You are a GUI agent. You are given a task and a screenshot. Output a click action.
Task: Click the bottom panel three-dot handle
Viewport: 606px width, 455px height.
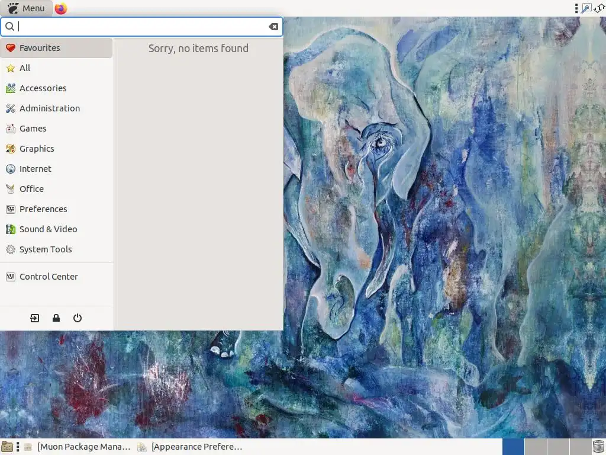pyautogui.click(x=18, y=447)
